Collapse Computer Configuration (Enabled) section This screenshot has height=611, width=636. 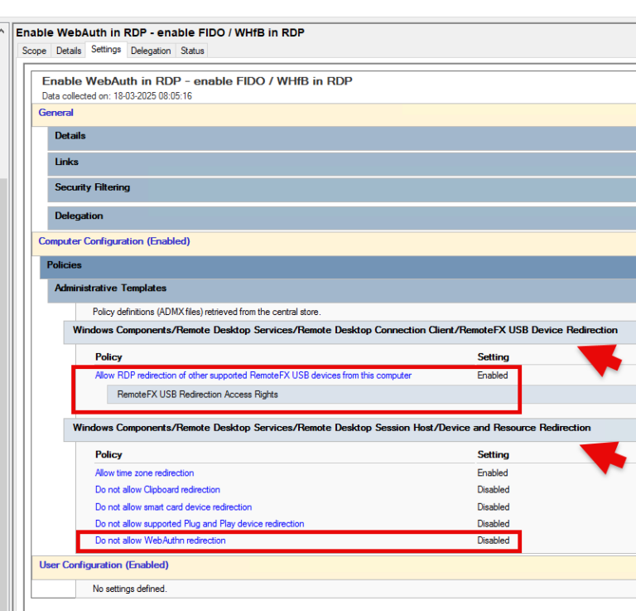pos(114,241)
